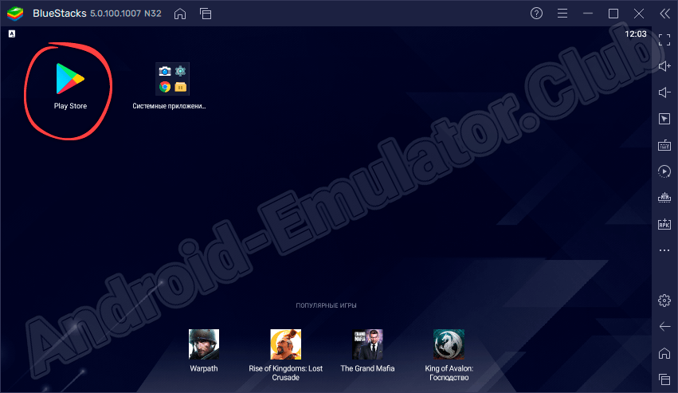Open The Grand Mafia game

(x=367, y=344)
